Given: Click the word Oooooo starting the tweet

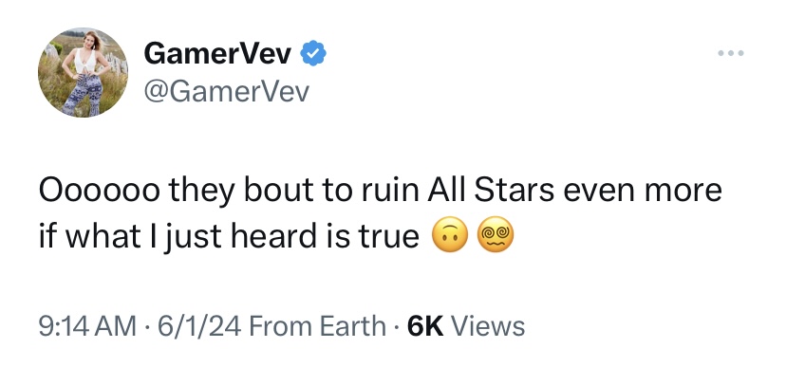Looking at the screenshot, I should pos(100,191).
